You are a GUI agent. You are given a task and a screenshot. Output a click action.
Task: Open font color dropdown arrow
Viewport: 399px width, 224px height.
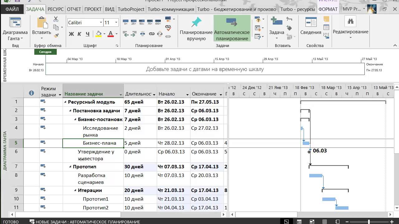pos(116,34)
